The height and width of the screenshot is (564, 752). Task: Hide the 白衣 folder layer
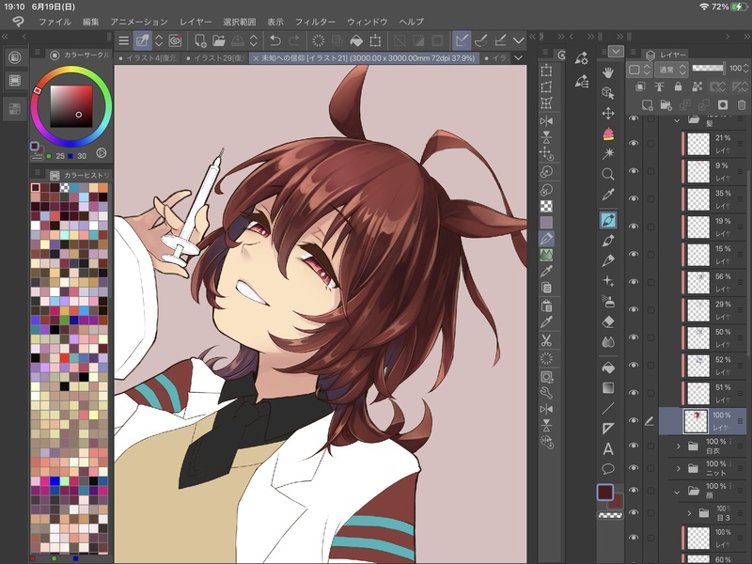(x=634, y=446)
